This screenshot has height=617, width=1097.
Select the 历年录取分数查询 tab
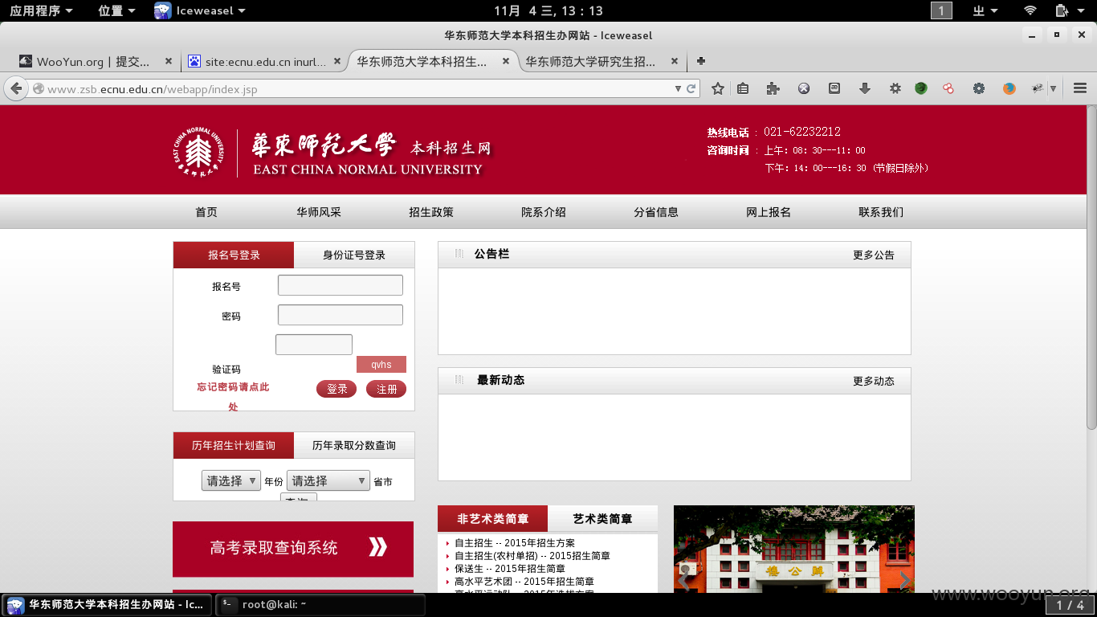(x=354, y=445)
